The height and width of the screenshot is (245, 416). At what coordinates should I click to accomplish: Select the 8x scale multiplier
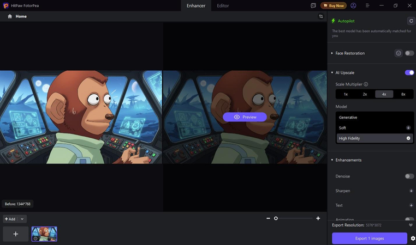pos(403,94)
